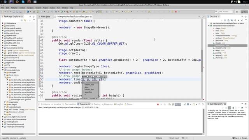This screenshot has width=249, height=140.
Task: Click the Open Perspective icon
Action: coord(237,12)
